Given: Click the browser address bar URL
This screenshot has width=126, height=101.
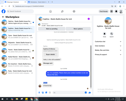Looking at the screenshot, I should [x=29, y=6].
